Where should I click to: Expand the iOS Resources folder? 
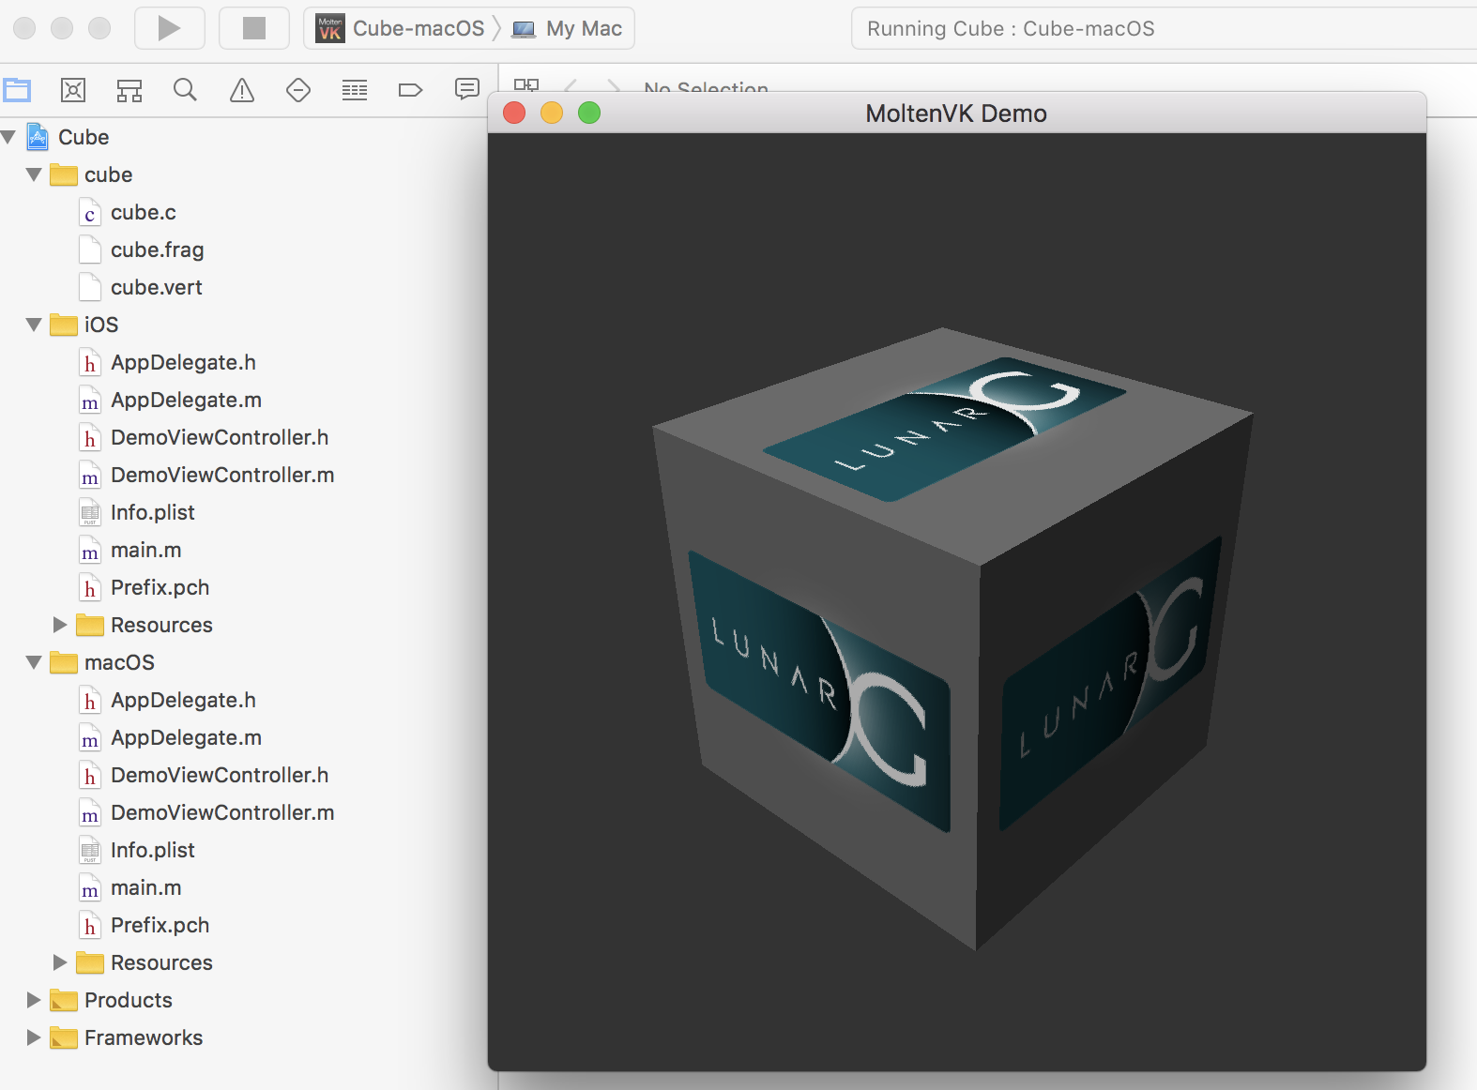tap(60, 625)
